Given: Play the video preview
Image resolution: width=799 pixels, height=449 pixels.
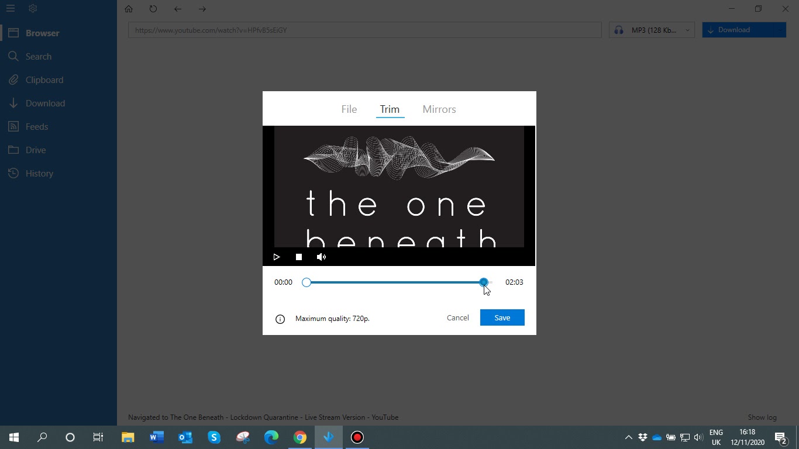Looking at the screenshot, I should click(x=277, y=257).
